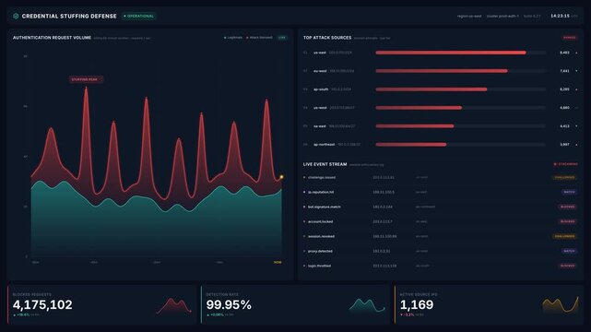Click the Detection Rate value 99.95%
The image size is (591, 332).
[229, 304]
